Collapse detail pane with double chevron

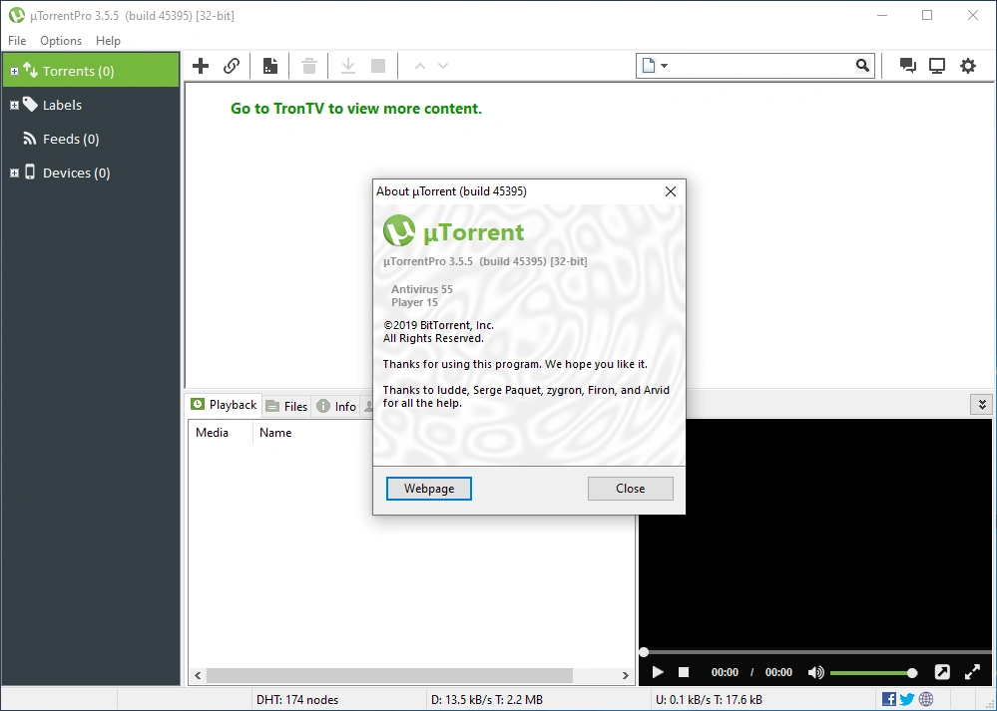982,405
